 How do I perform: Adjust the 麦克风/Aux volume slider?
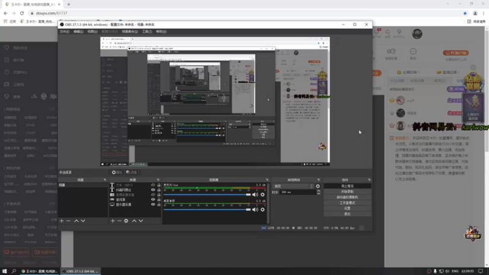[x=207, y=194]
